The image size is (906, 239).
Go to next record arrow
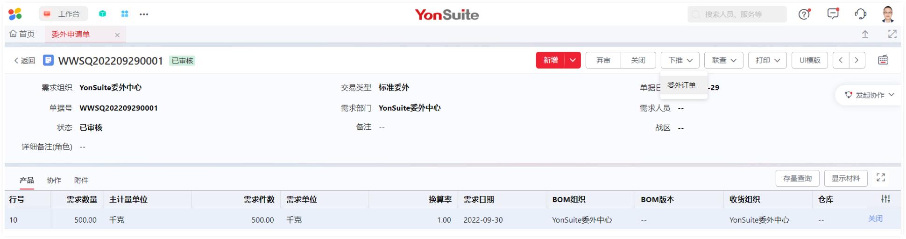click(856, 60)
